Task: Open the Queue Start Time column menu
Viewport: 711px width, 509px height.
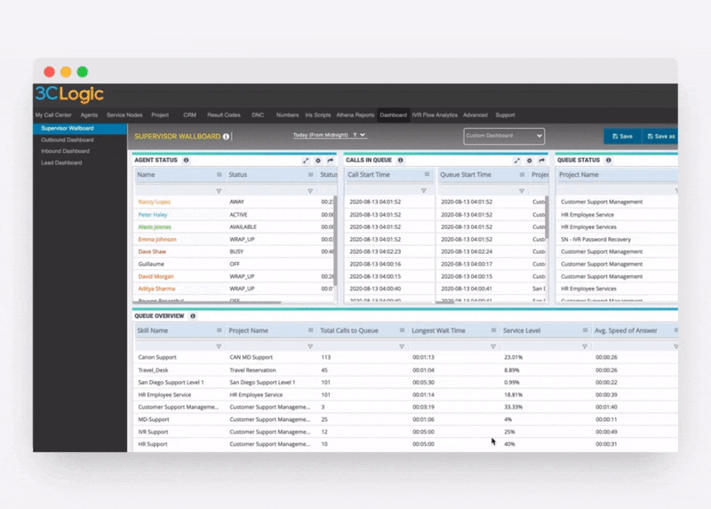Action: tap(522, 174)
